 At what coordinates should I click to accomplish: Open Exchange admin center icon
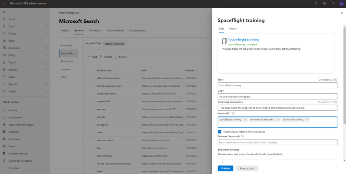pos(4,132)
